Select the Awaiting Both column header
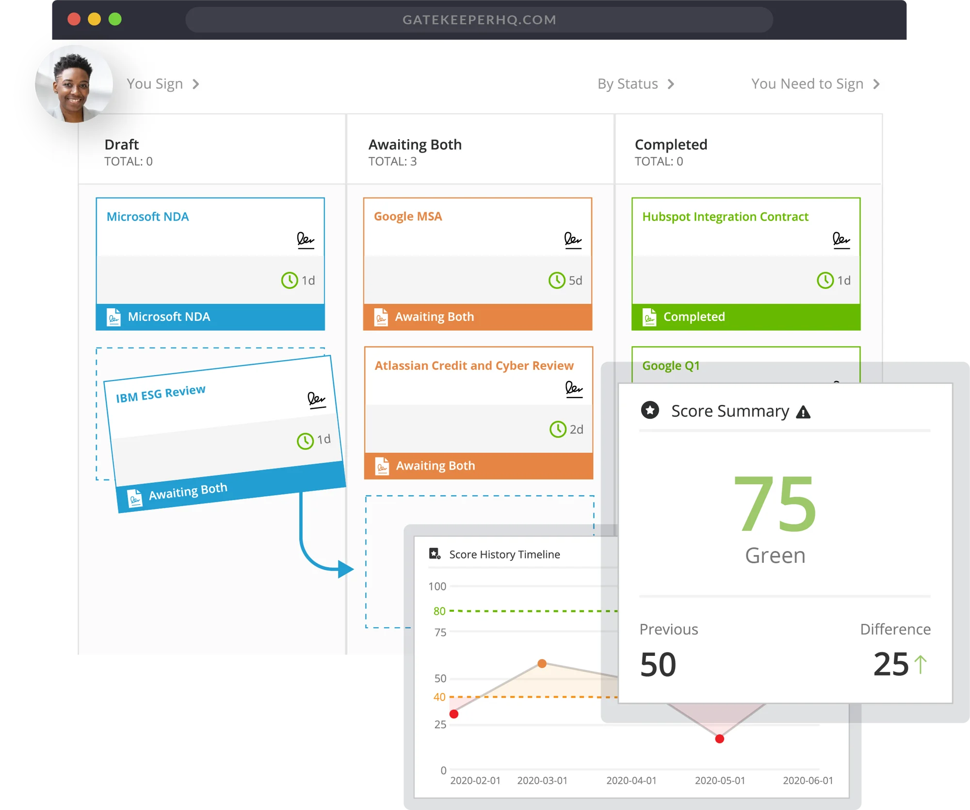This screenshot has height=810, width=970. [415, 144]
